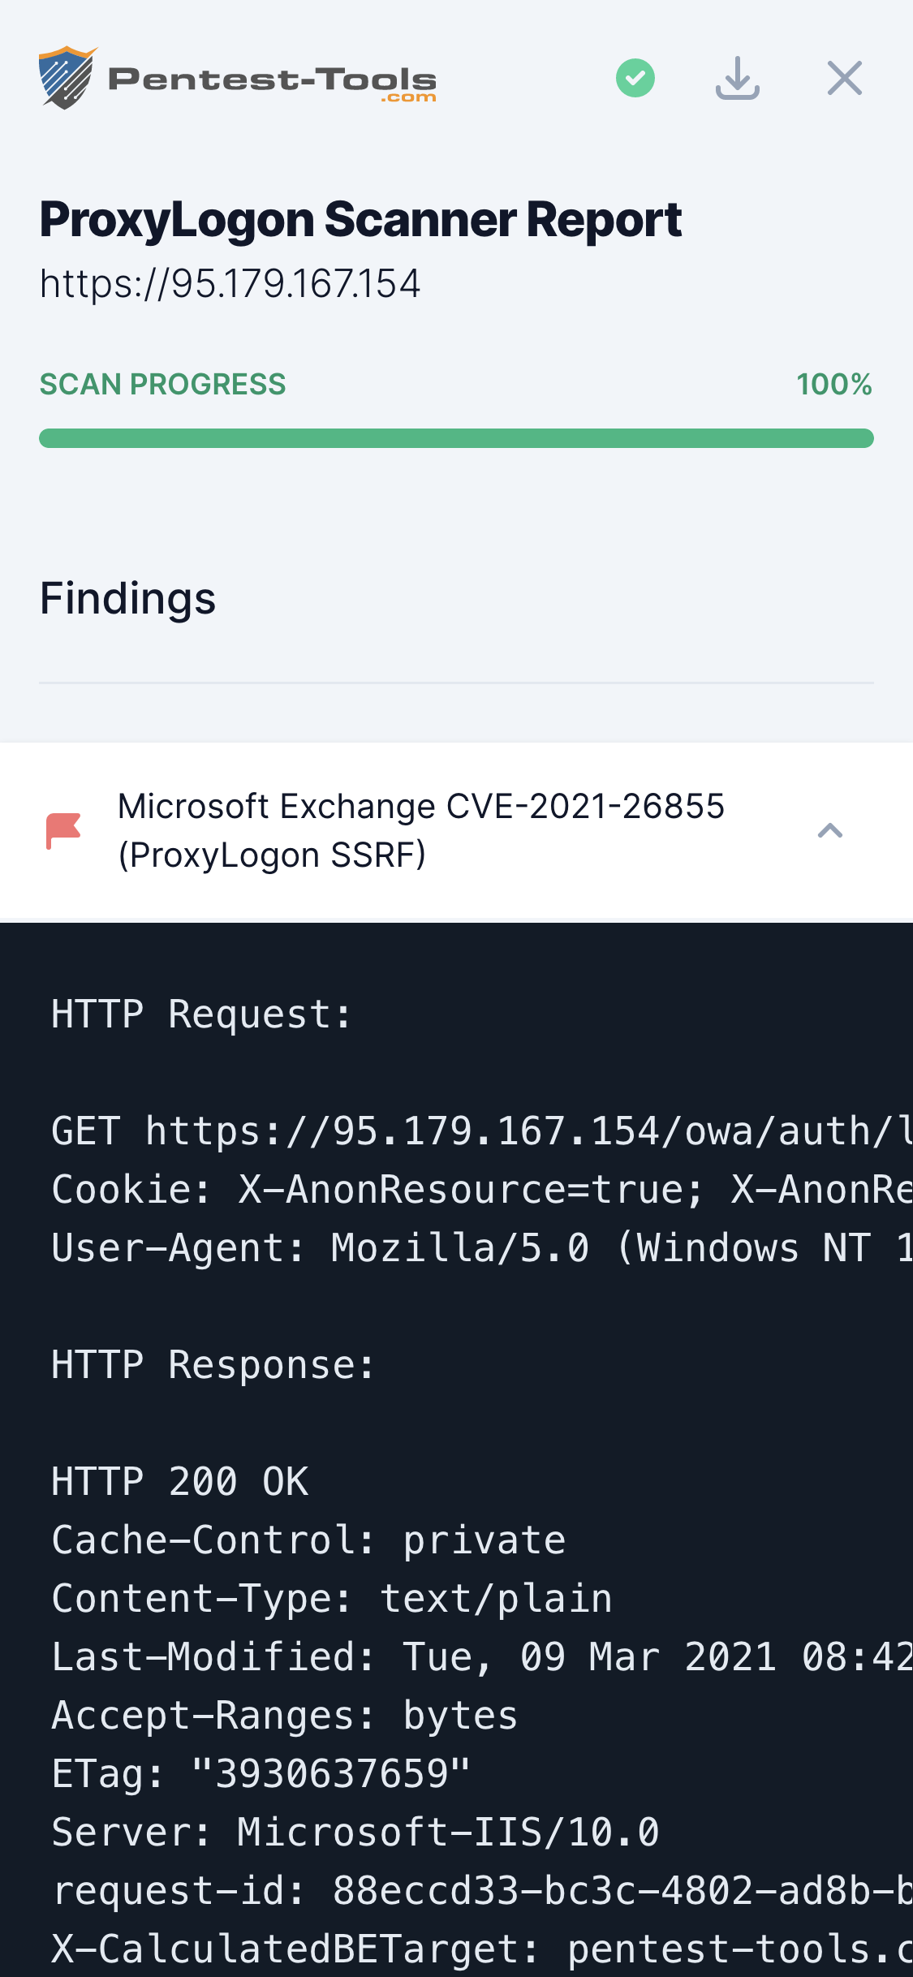Select the finding's risk flag marker
913x1977 pixels.
tap(62, 829)
